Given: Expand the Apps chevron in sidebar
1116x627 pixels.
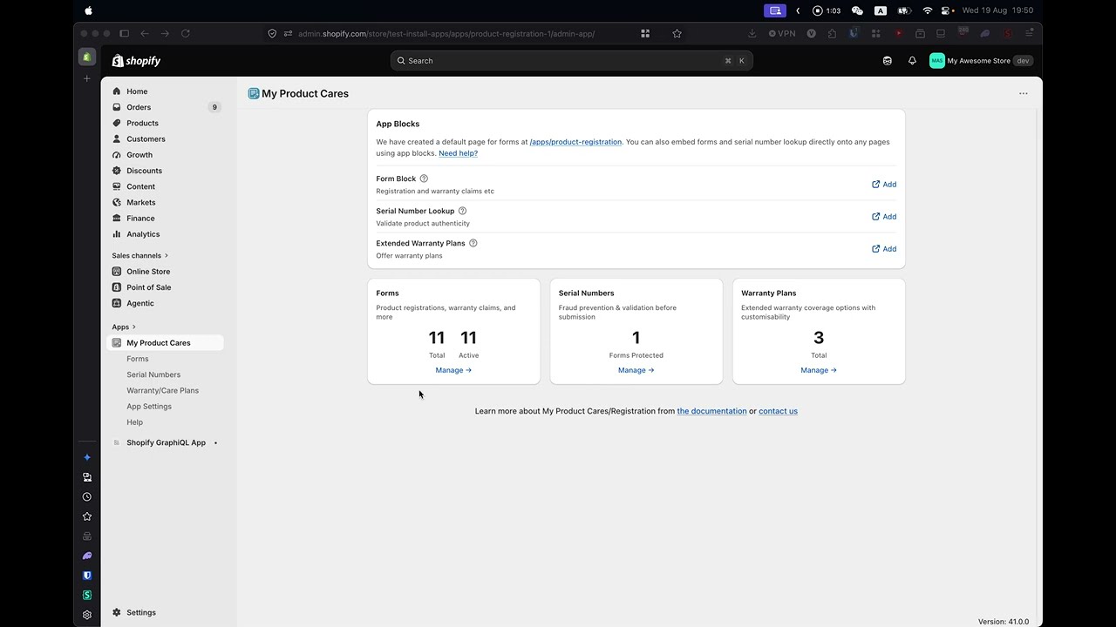Looking at the screenshot, I should 134,327.
